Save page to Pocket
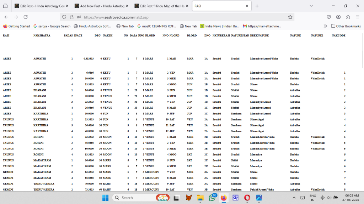The image size is (364, 204). point(329,17)
